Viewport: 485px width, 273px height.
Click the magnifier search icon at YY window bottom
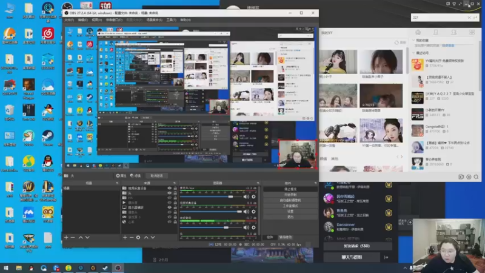pyautogui.click(x=476, y=177)
